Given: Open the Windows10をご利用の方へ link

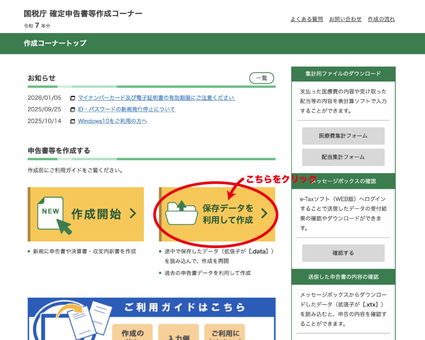Looking at the screenshot, I should coord(112,121).
